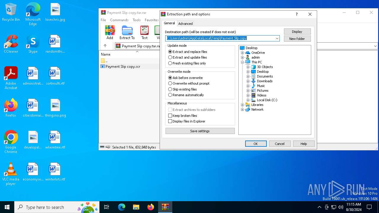Open notification center on taskbar
The height and width of the screenshot is (213, 379).
pos(369,207)
